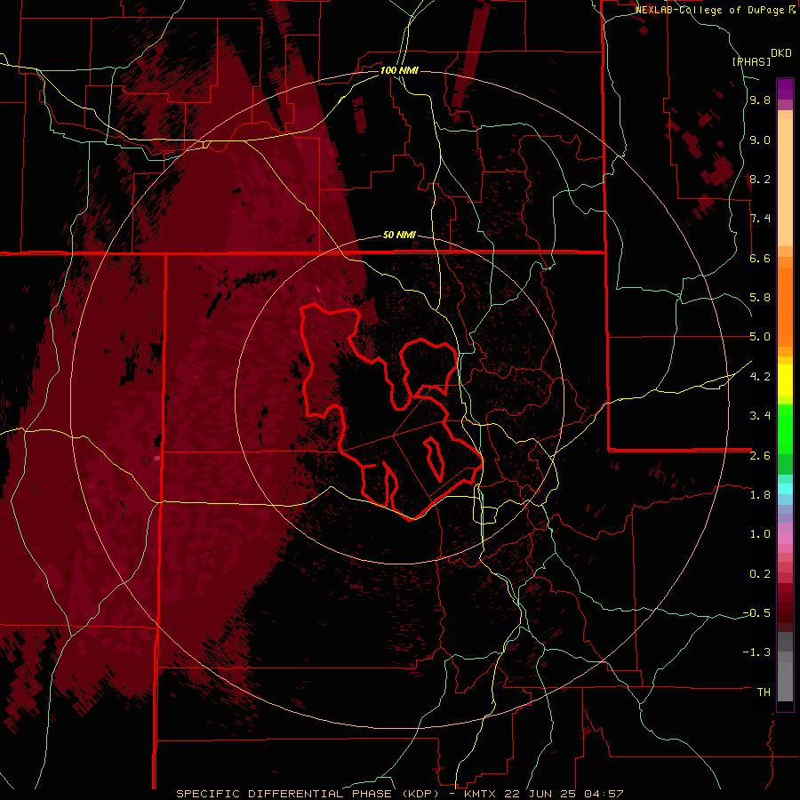The height and width of the screenshot is (800, 800).
Task: Click the 1.8 value on the color scale
Action: point(760,494)
